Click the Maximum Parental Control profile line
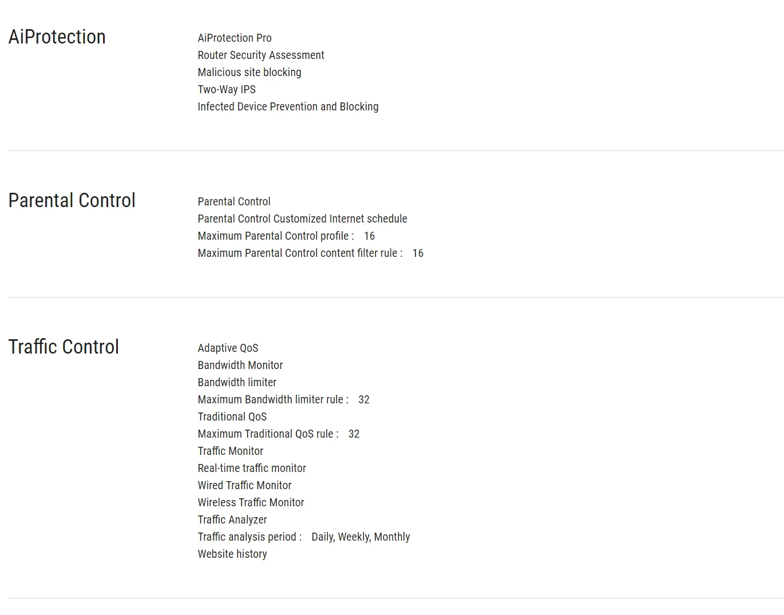This screenshot has height=615, width=784. (x=276, y=236)
